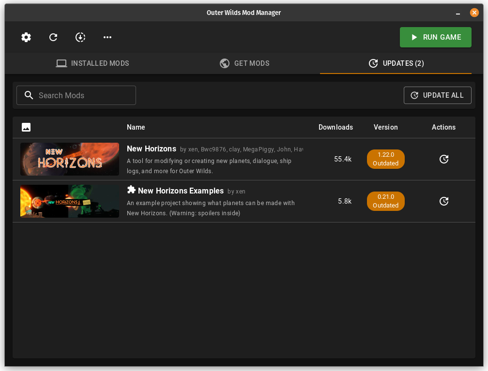Image resolution: width=488 pixels, height=371 pixels.
Task: Switch to the Installed Mods tab
Action: [92, 63]
